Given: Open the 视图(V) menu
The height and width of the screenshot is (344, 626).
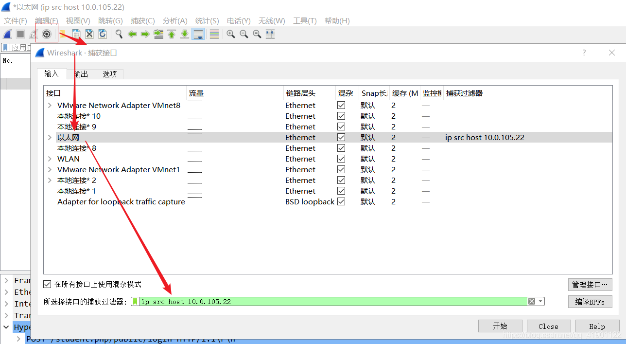Looking at the screenshot, I should pos(78,21).
